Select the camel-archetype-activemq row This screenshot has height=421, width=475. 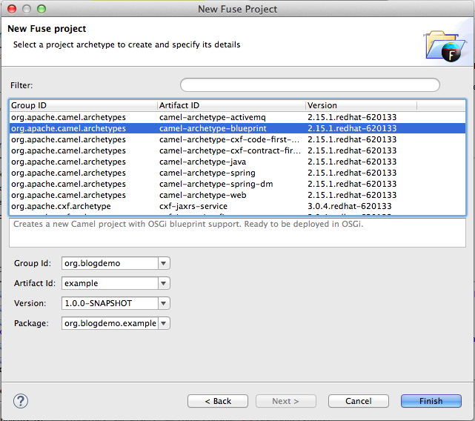point(237,117)
